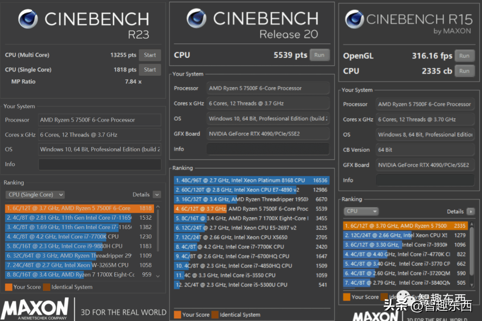This screenshot has width=482, height=321.
Task: Click the Cinebench R23 logo sphere
Action: pos(28,19)
